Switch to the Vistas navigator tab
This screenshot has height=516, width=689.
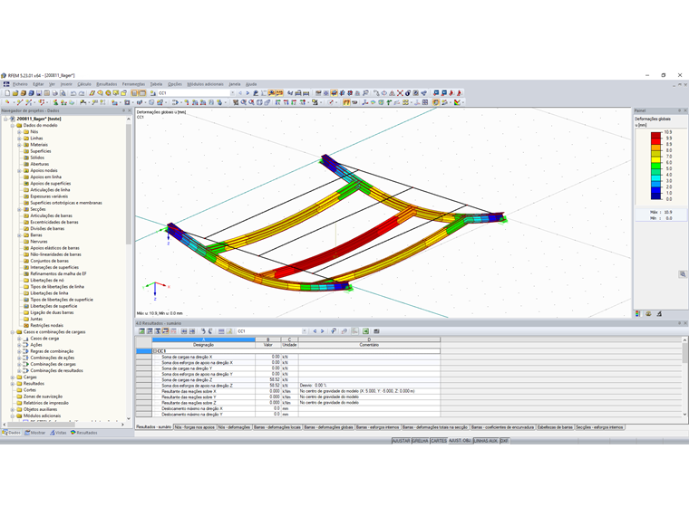point(58,433)
